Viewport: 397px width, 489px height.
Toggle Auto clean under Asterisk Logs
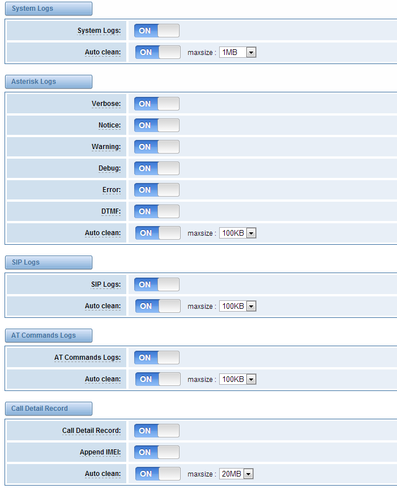[158, 233]
